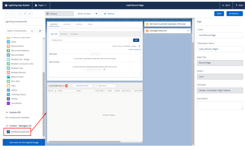Click the Description text area
245x150 pixels.
pos(220,105)
